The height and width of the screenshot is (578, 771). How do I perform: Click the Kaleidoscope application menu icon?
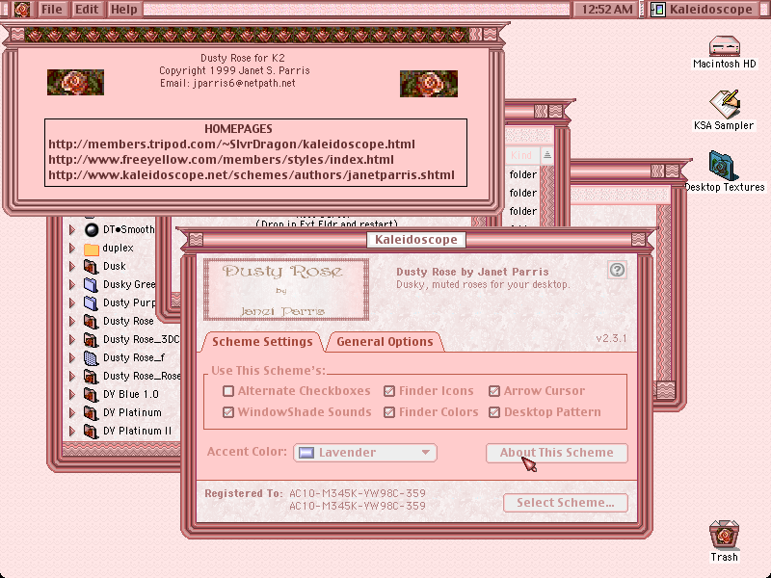coord(658,9)
